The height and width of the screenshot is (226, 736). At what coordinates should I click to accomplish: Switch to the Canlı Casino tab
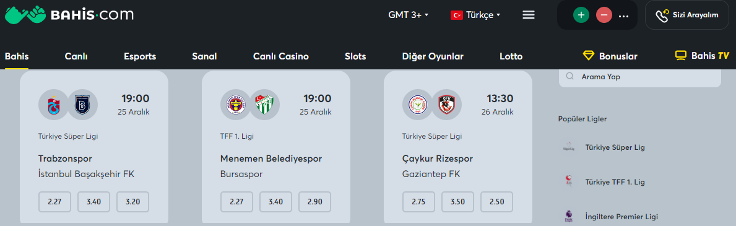click(x=280, y=56)
